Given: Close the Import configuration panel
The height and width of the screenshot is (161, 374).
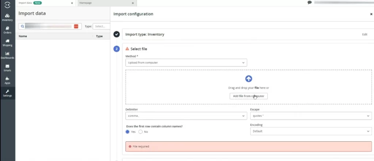Looking at the screenshot, I should (x=371, y=14).
